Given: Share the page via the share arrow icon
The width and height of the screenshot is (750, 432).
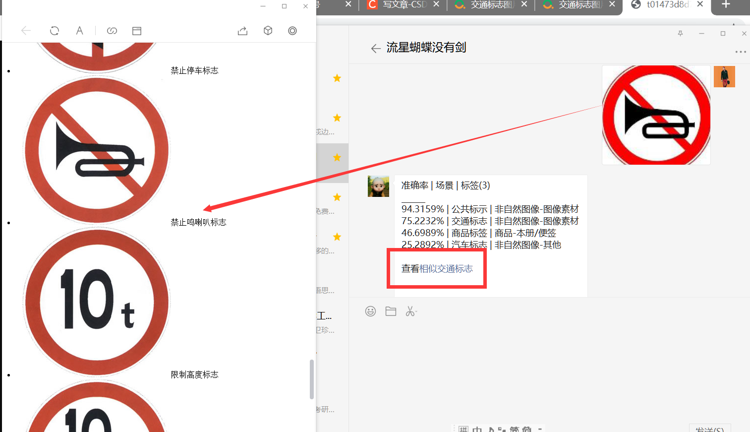Looking at the screenshot, I should point(242,31).
